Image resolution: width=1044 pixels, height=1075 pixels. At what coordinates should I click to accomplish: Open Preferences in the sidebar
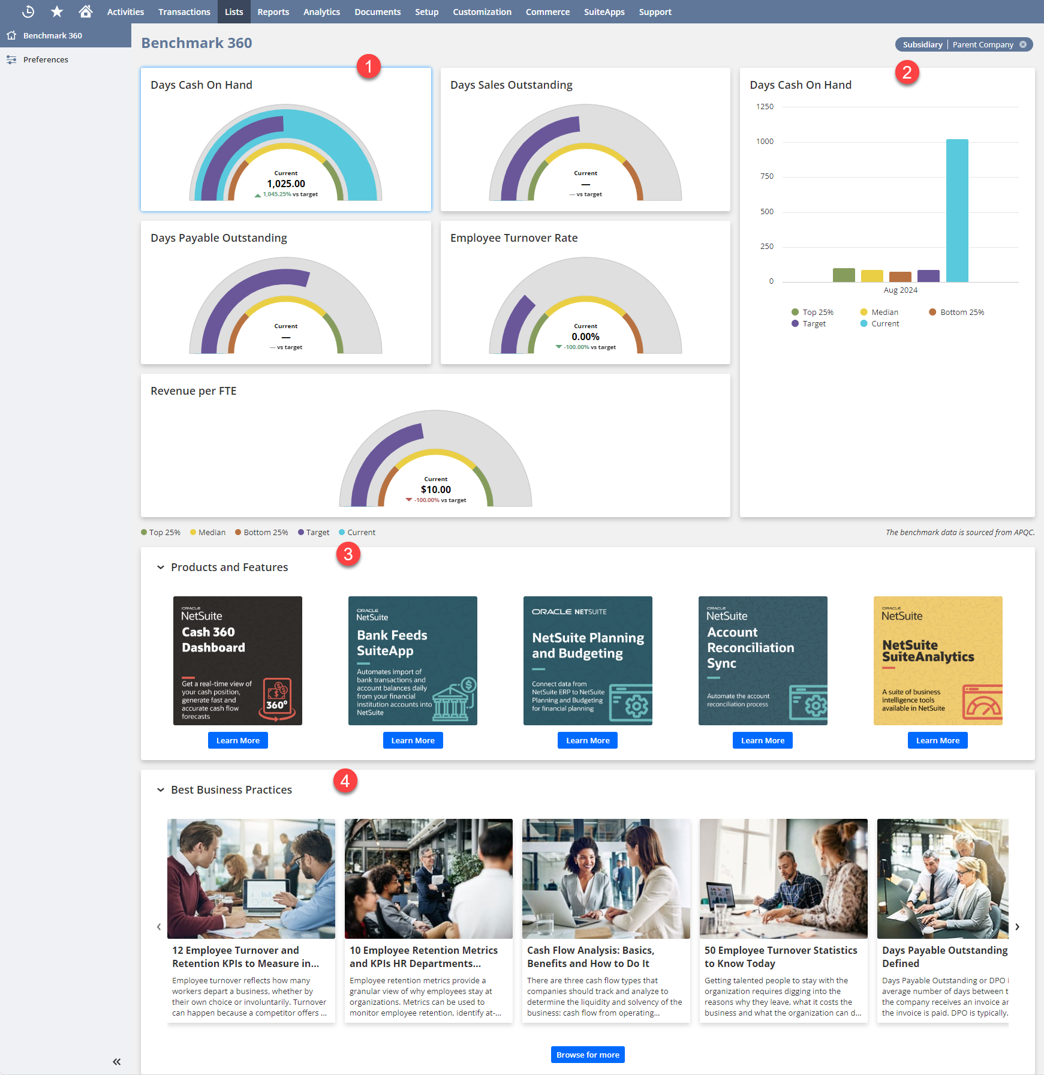[x=65, y=59]
